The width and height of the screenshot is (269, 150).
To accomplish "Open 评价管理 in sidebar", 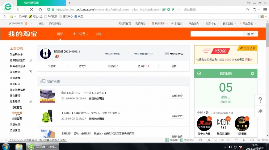I will 15,96.
